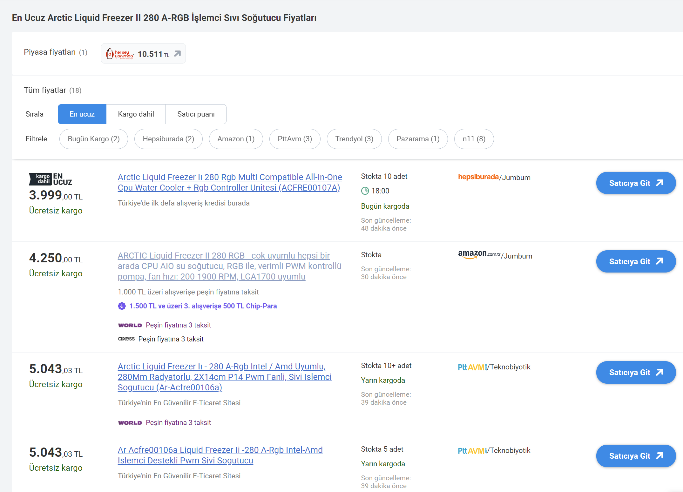Click the Her Şey Yanımda market price logo

[x=120, y=54]
